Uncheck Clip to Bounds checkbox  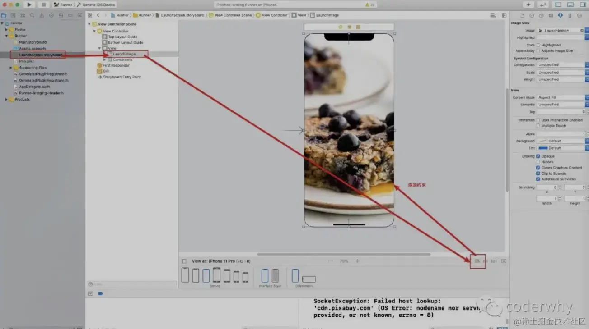point(538,174)
